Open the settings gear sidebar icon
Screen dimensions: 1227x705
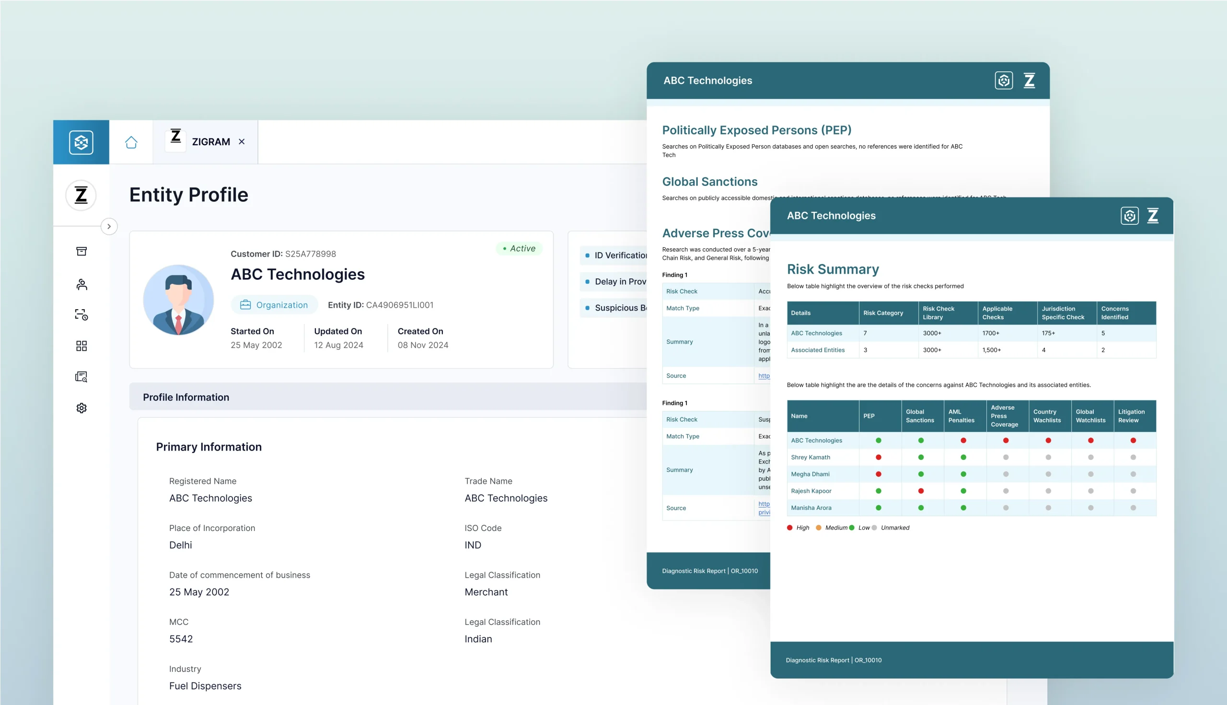(x=81, y=408)
